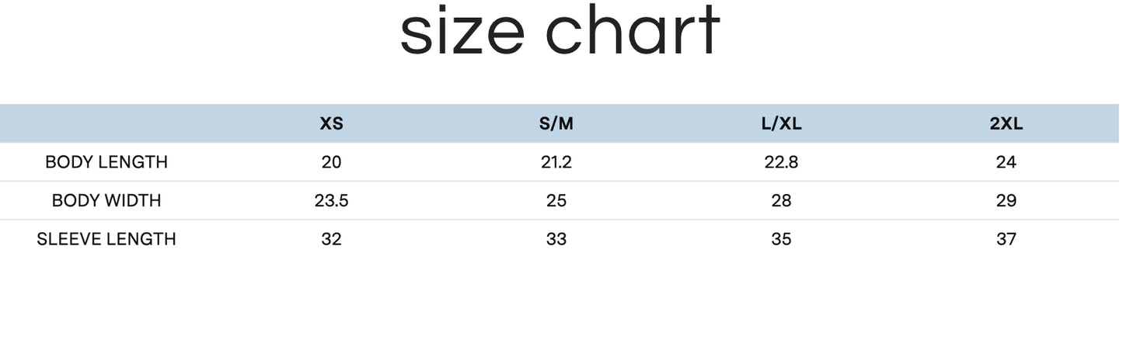Click L/XL body length value 22.8
This screenshot has width=1123, height=357.
781,162
